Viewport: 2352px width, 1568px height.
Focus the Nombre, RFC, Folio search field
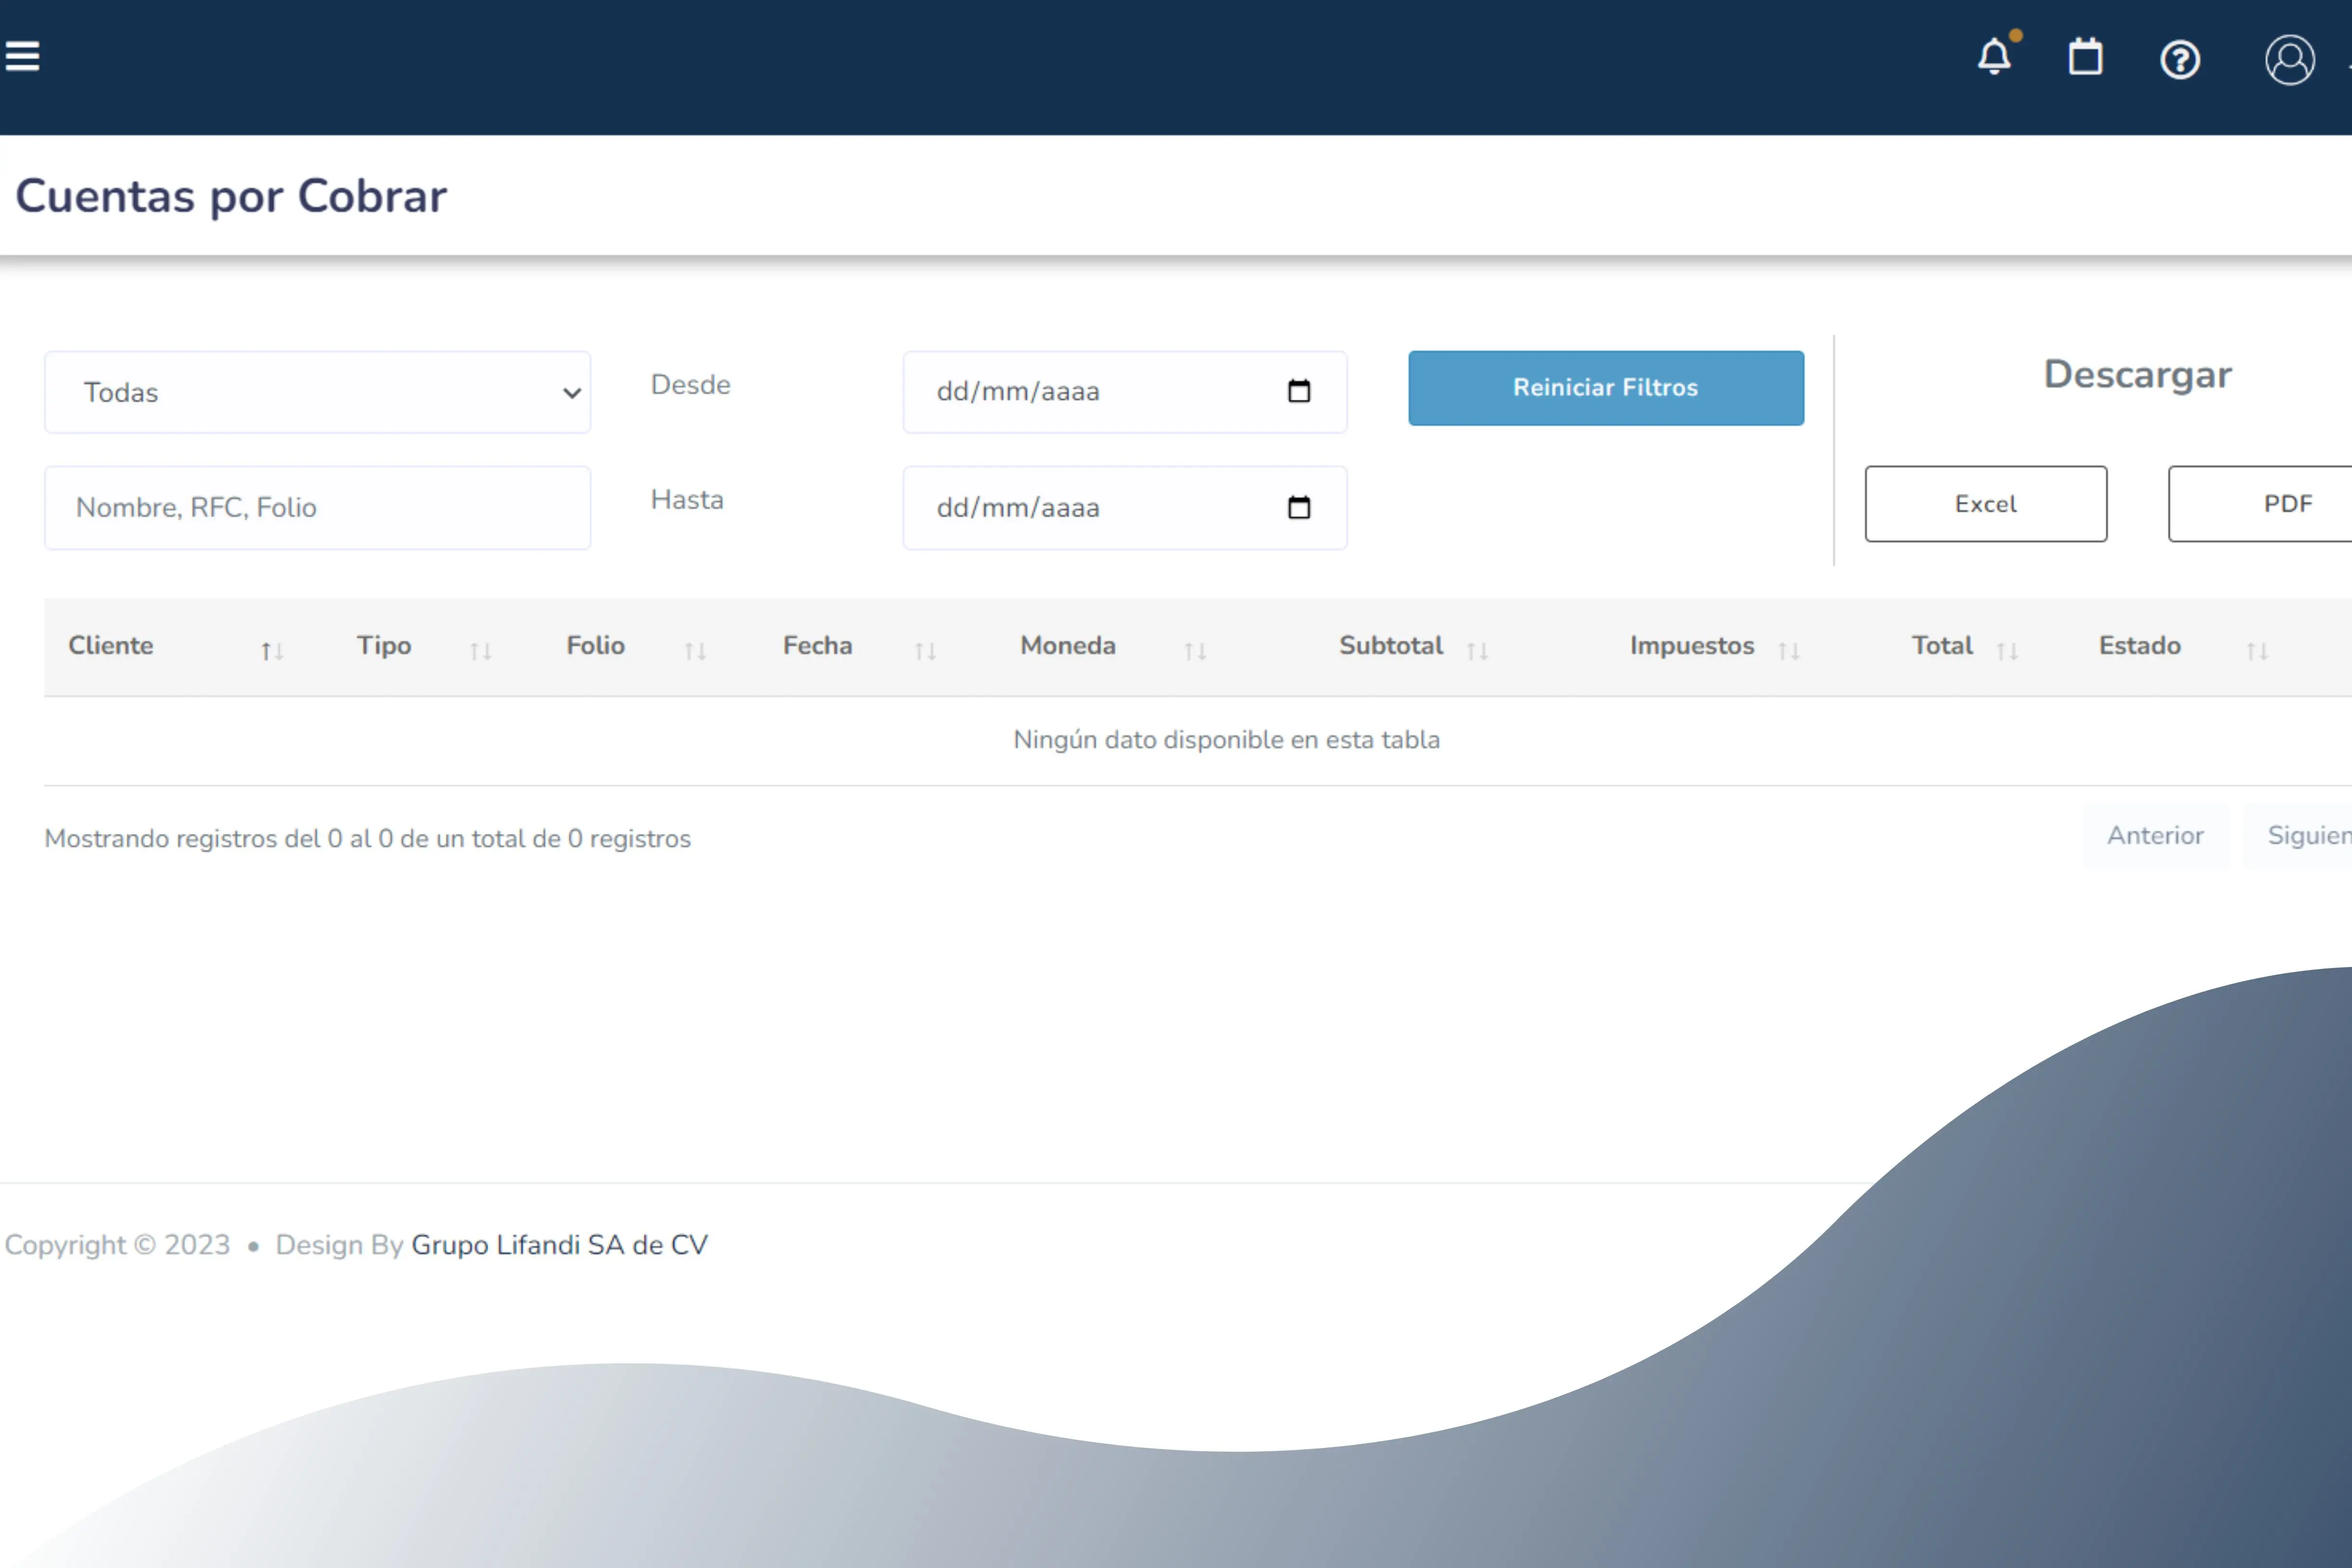coord(317,508)
